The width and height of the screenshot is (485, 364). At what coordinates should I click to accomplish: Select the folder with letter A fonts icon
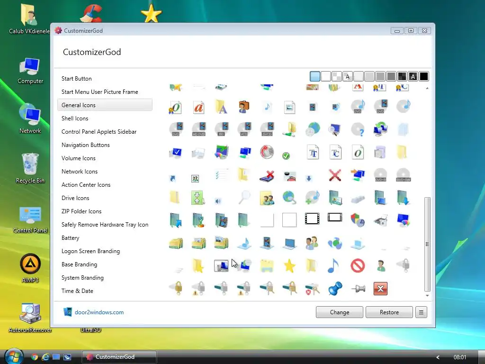[x=221, y=107]
